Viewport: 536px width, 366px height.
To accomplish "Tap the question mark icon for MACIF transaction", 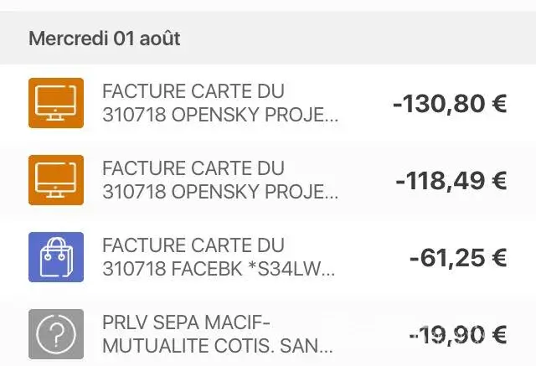I will pos(56,334).
